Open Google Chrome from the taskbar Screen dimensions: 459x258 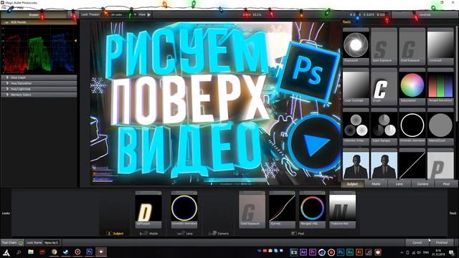tap(55, 252)
